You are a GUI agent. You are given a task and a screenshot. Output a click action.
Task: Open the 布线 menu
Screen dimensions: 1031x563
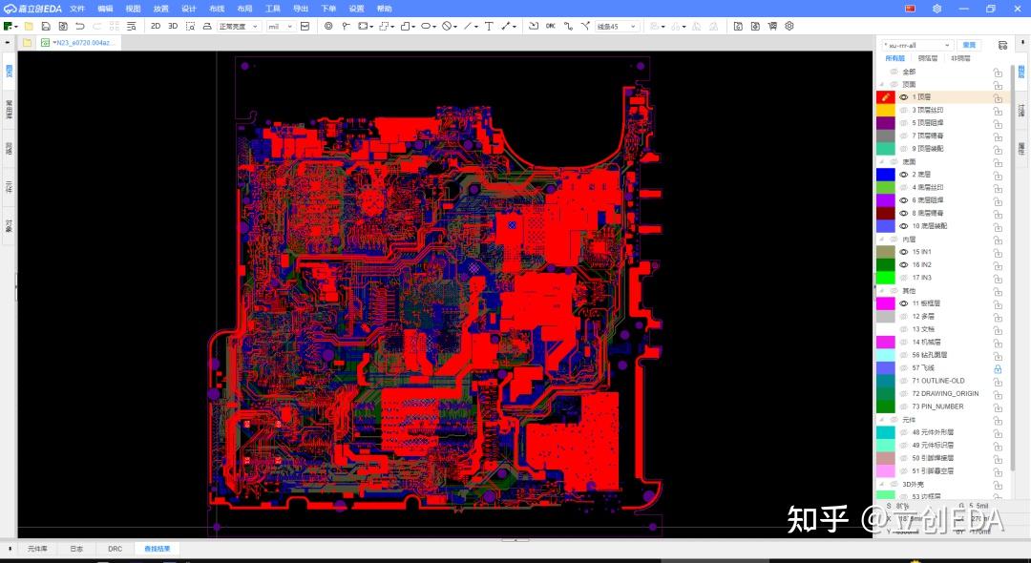(x=217, y=9)
